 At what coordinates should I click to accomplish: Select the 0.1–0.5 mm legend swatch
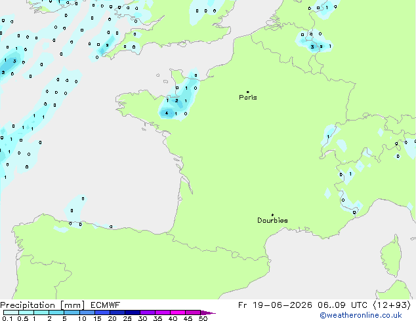click(x=11, y=312)
